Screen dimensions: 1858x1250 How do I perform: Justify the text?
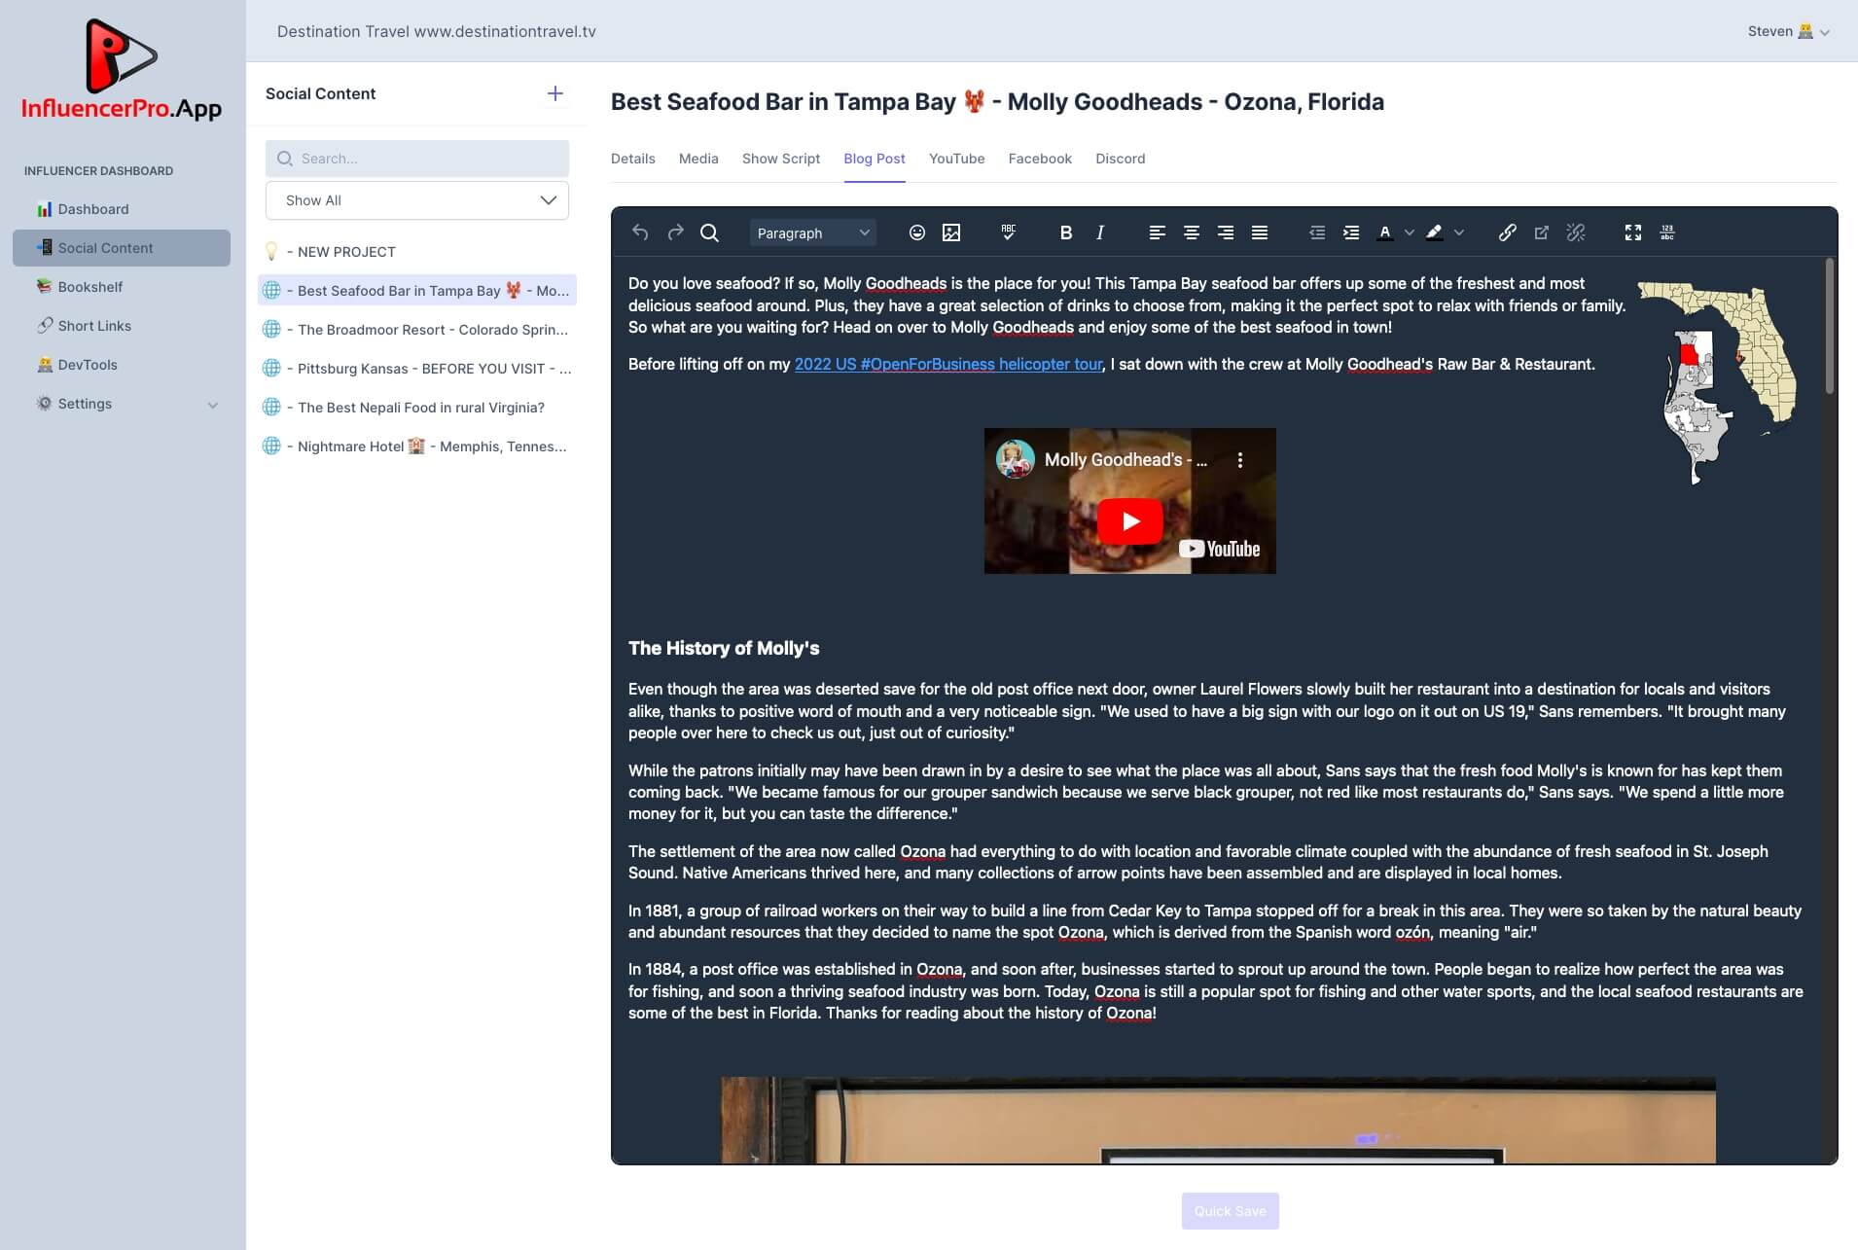pos(1260,232)
